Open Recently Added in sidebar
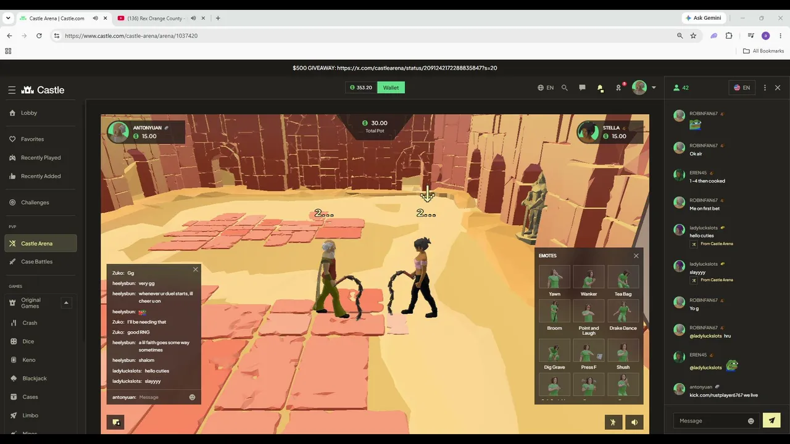This screenshot has height=444, width=790. click(41, 176)
